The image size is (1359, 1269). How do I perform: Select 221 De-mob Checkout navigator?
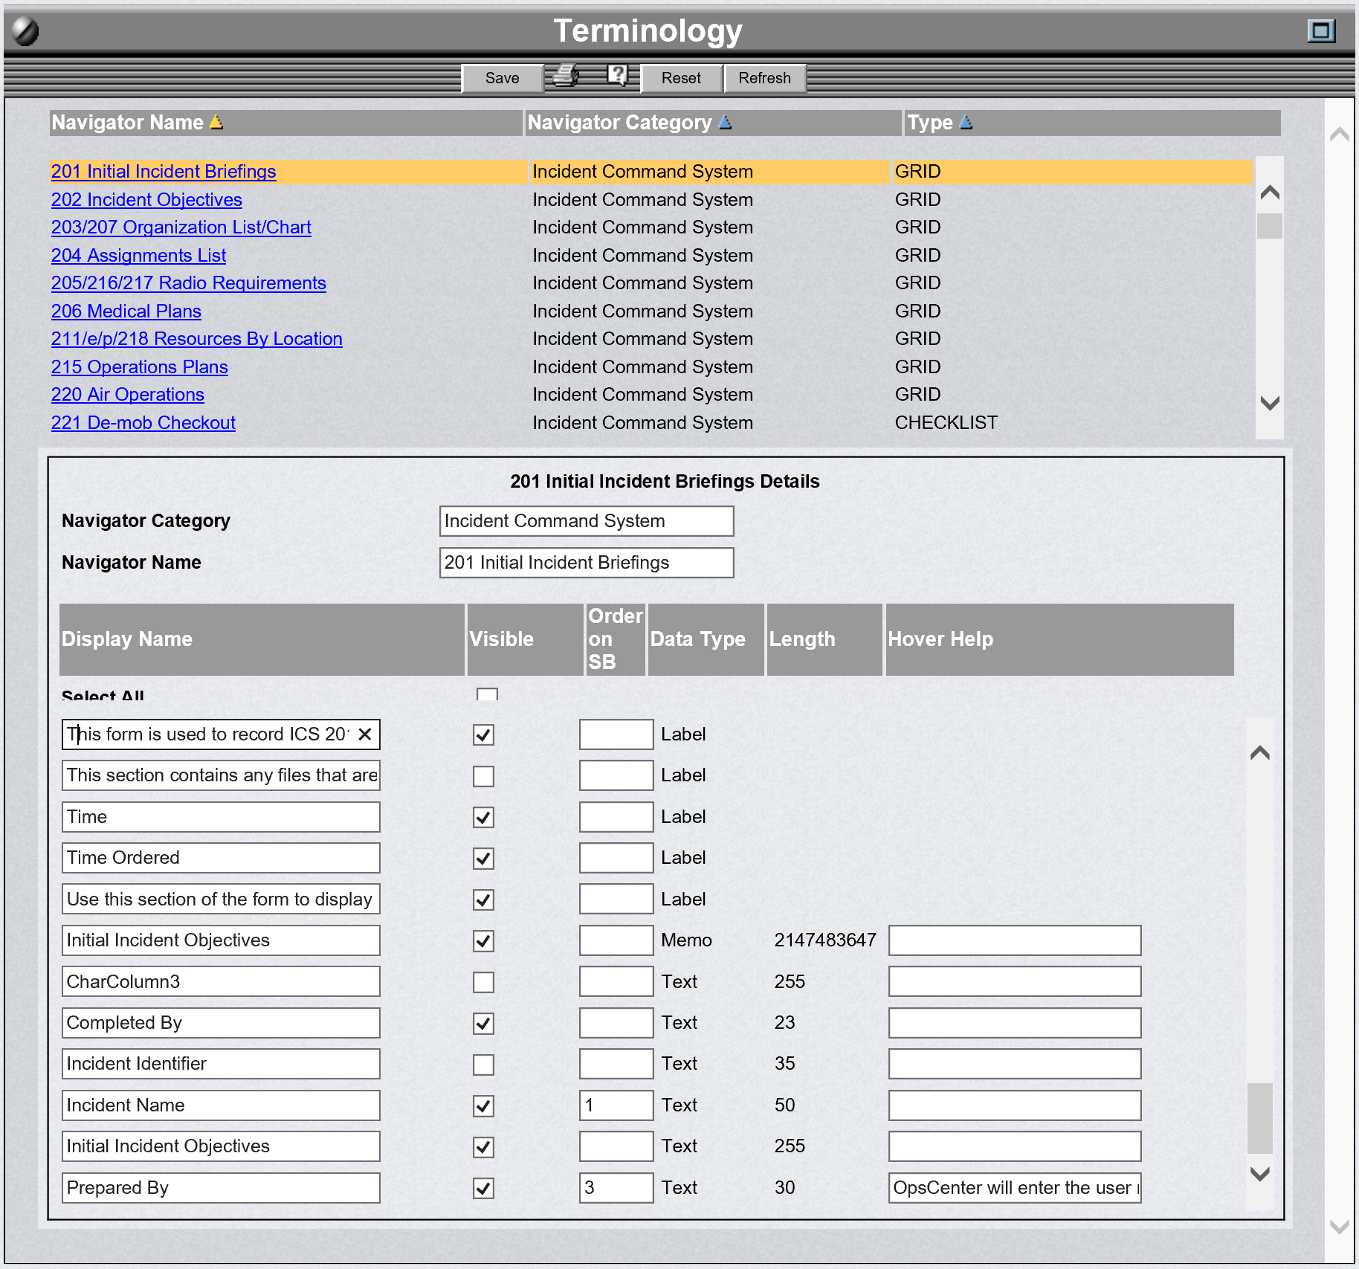click(x=143, y=422)
